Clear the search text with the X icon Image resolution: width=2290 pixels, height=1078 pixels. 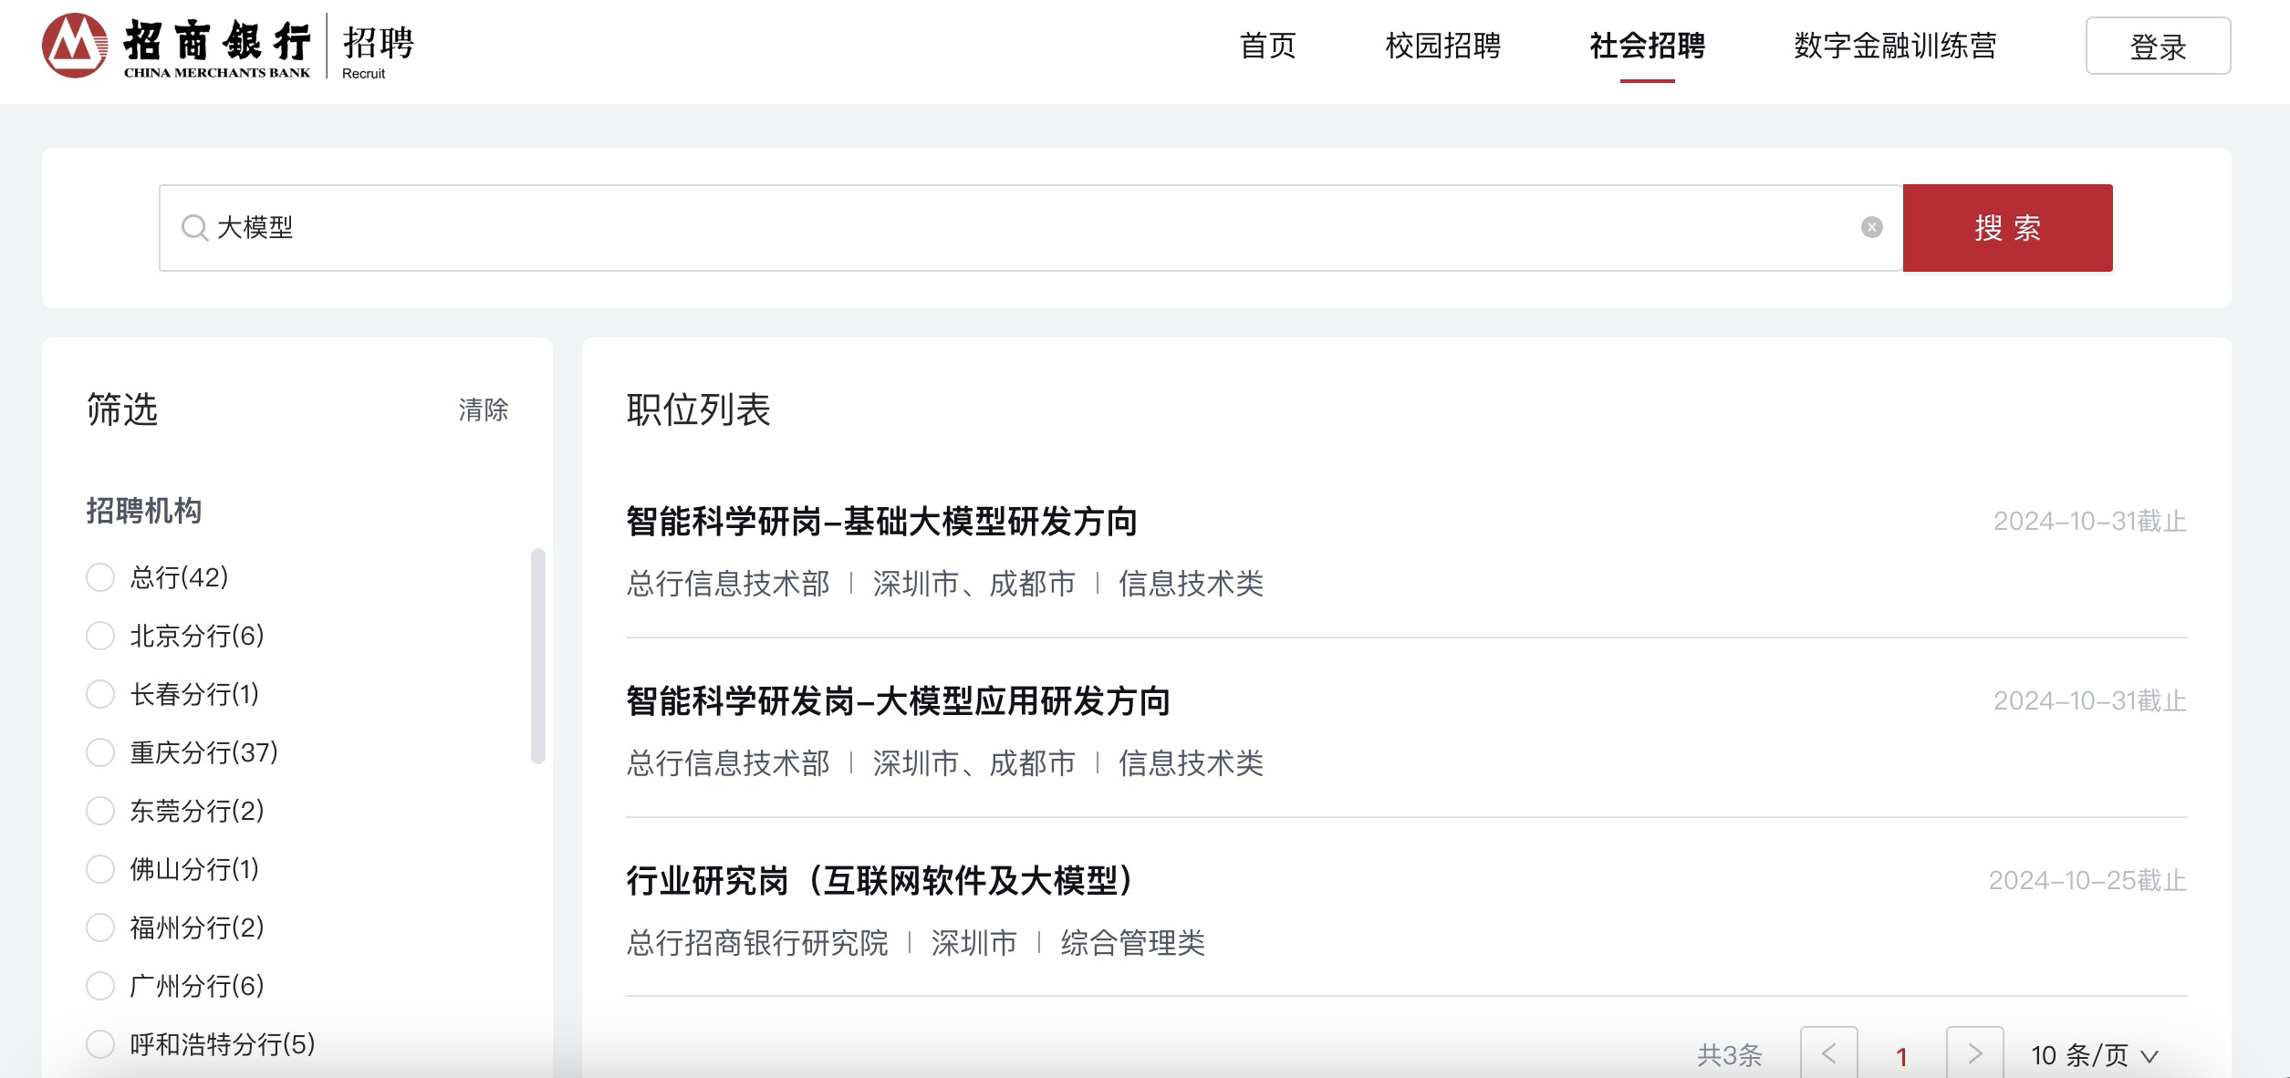pyautogui.click(x=1871, y=228)
